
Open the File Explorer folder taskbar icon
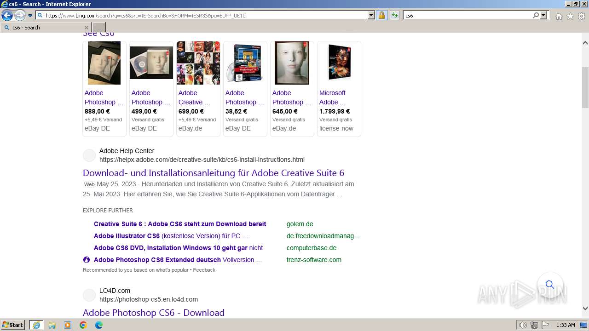(x=52, y=325)
